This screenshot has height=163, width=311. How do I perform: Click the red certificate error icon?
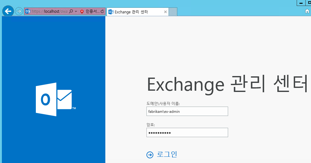click(82, 12)
